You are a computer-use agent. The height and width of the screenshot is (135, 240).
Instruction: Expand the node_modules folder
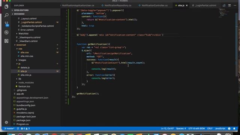pyautogui.click(x=26, y=82)
